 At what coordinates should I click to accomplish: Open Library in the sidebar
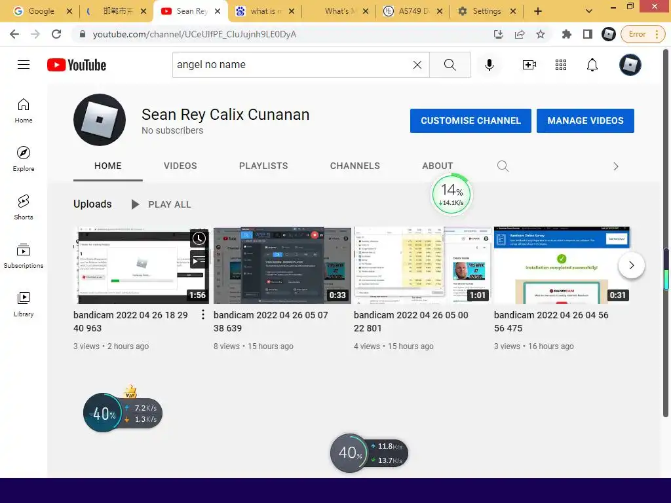pos(24,304)
